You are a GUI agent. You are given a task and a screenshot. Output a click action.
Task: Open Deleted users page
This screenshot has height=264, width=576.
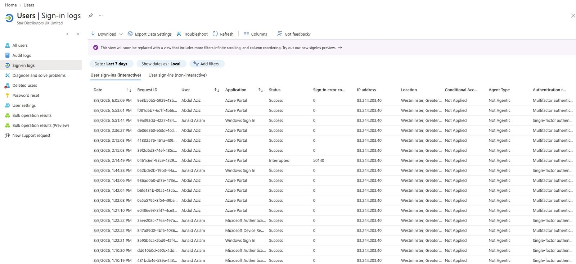pyautogui.click(x=24, y=86)
